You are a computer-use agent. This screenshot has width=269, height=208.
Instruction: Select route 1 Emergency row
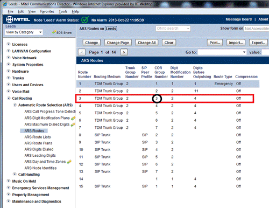coord(168,84)
